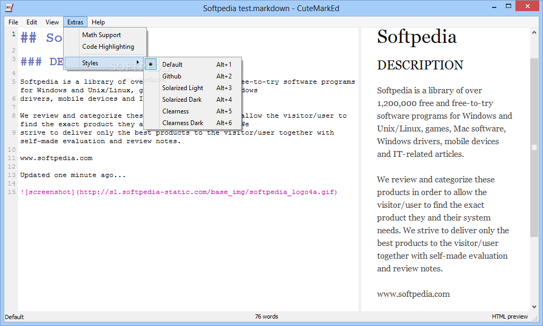Open the File menu
This screenshot has width=543, height=326.
(x=13, y=22)
